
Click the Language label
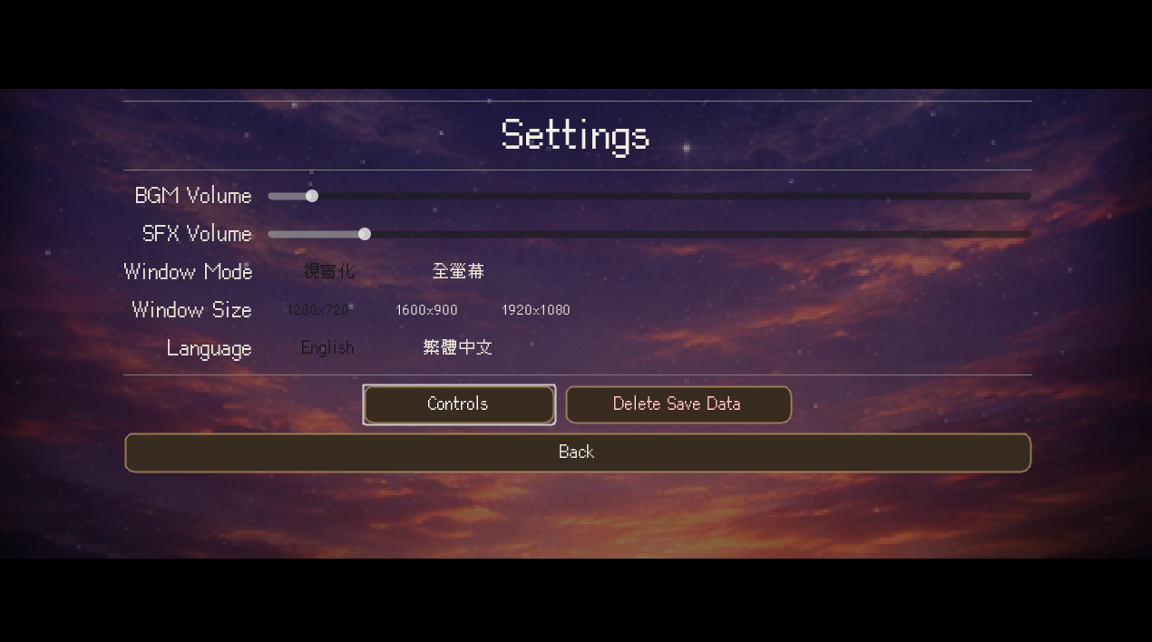click(209, 349)
